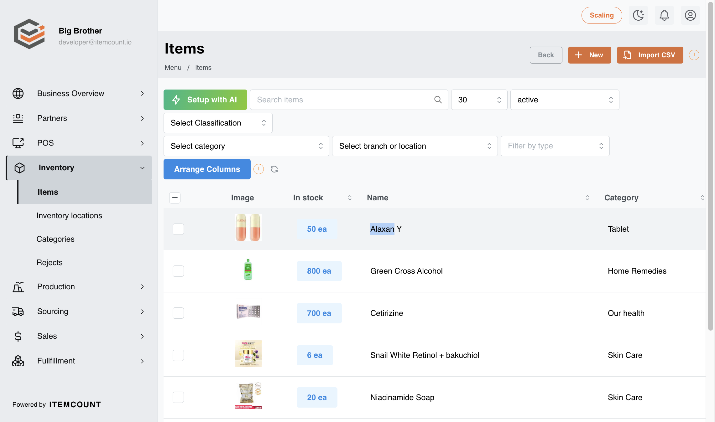
Task: Check the Niacinamide Soap row checkbox
Action: (178, 397)
